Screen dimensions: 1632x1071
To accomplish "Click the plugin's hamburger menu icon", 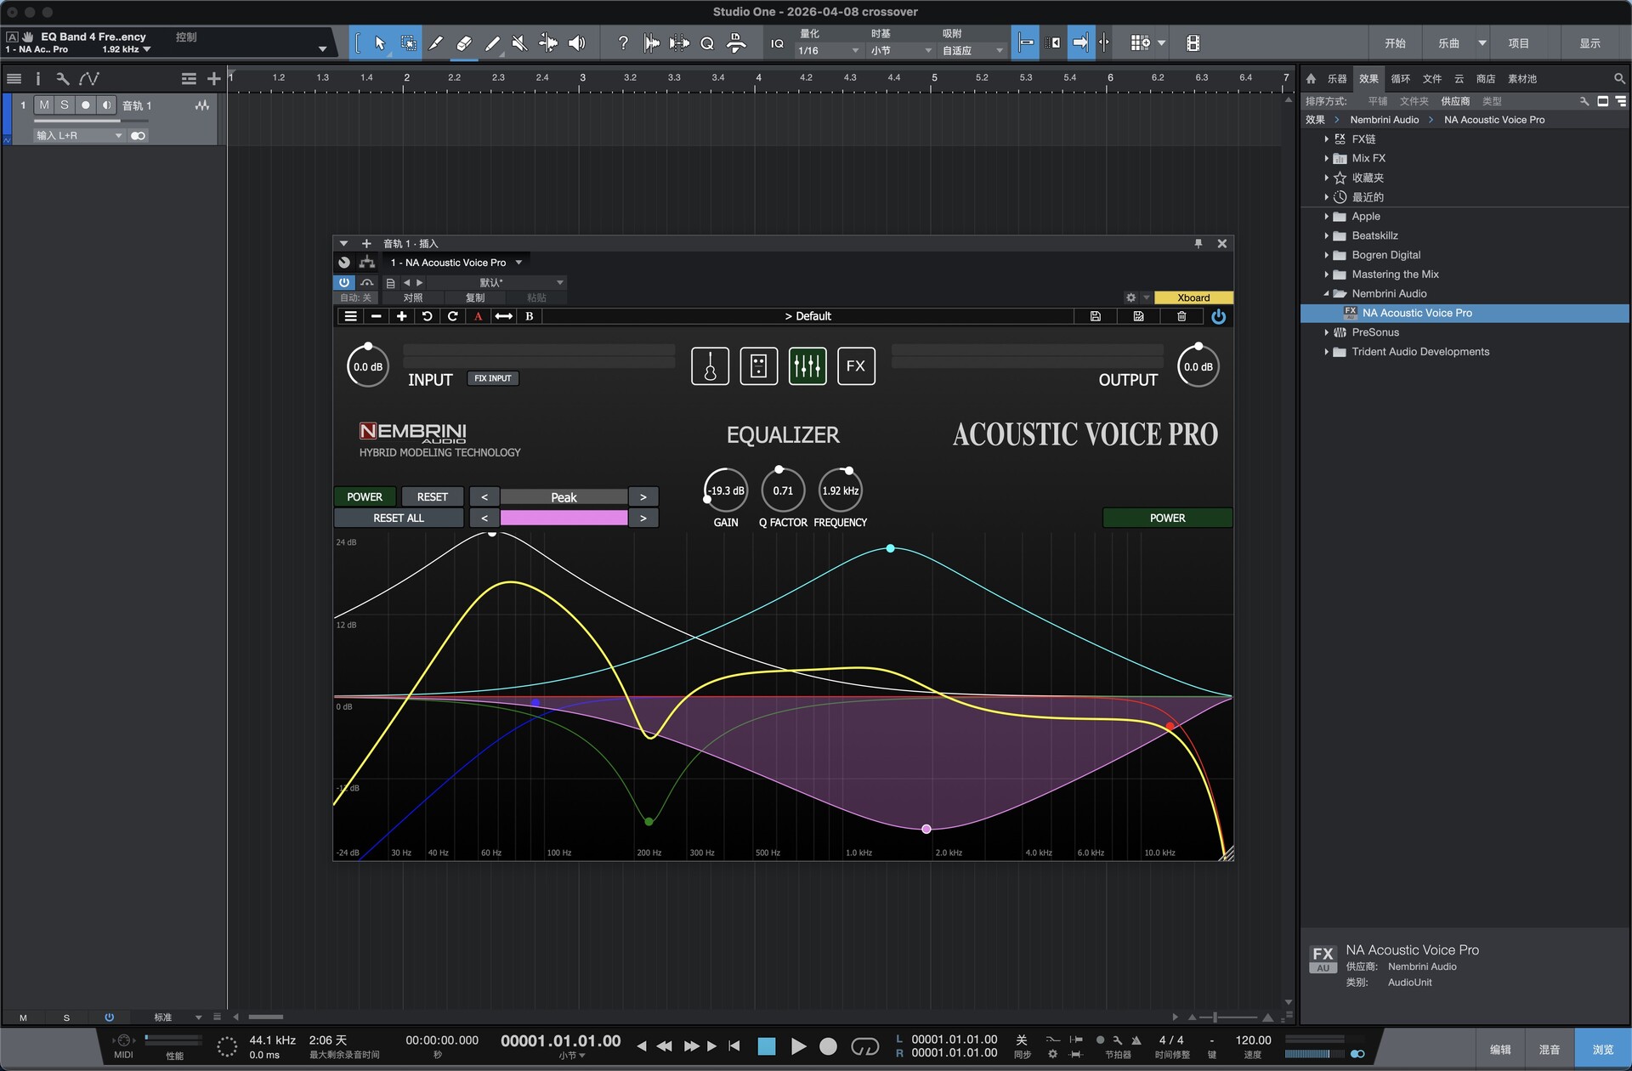I will click(350, 316).
